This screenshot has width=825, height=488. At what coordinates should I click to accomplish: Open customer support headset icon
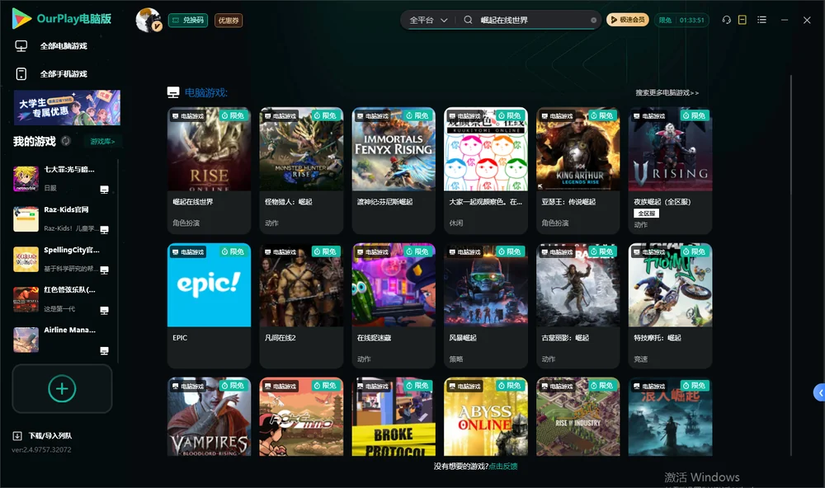tap(727, 20)
